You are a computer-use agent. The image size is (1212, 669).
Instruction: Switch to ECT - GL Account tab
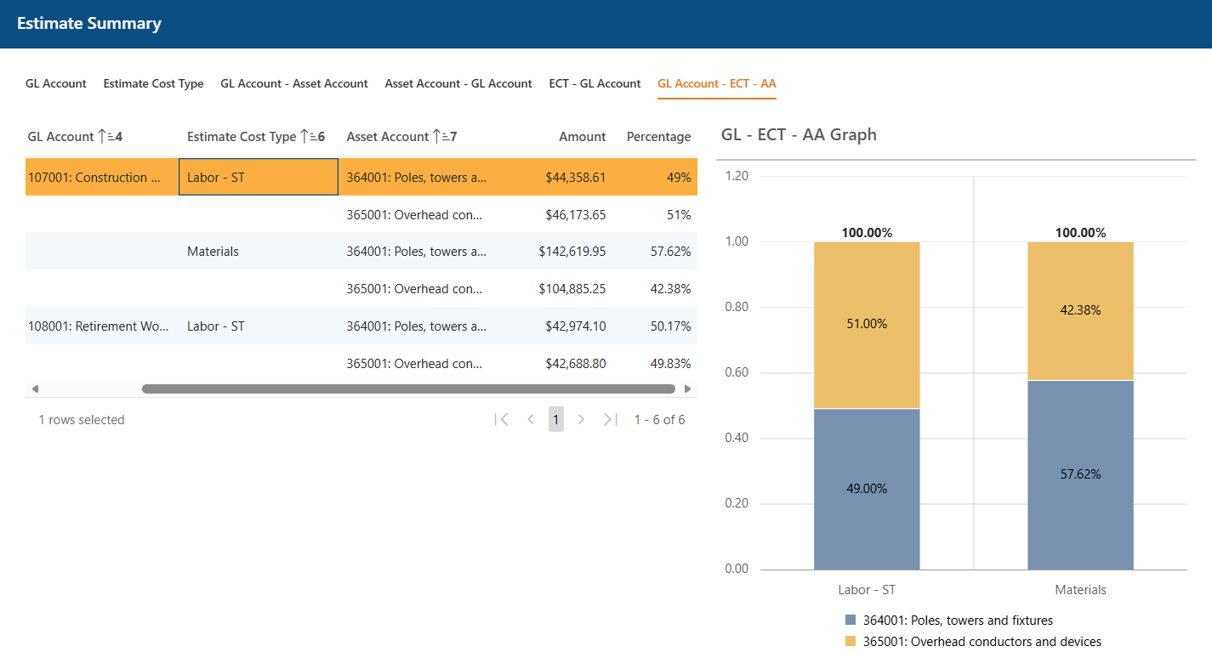coord(595,83)
